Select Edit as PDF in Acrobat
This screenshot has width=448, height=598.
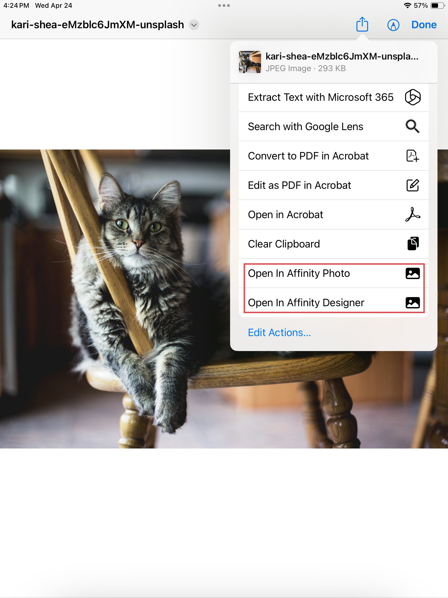tap(334, 185)
